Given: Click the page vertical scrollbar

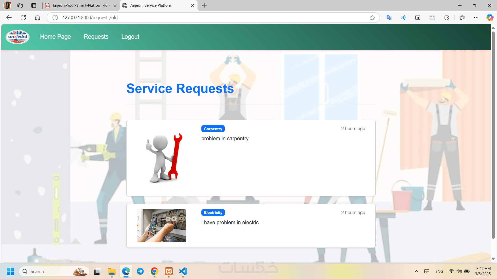Looking at the screenshot, I should pyautogui.click(x=493, y=134).
